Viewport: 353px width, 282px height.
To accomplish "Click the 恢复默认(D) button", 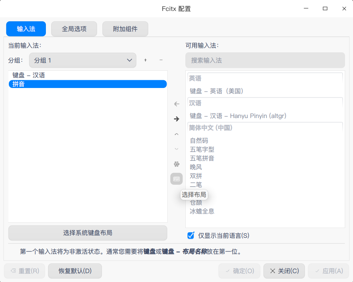I will (x=75, y=271).
